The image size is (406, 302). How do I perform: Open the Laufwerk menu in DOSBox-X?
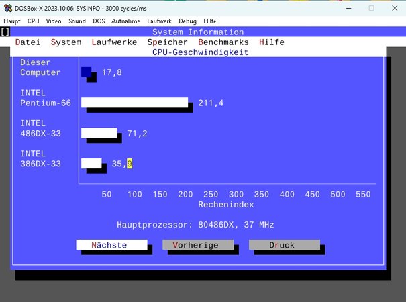(159, 21)
